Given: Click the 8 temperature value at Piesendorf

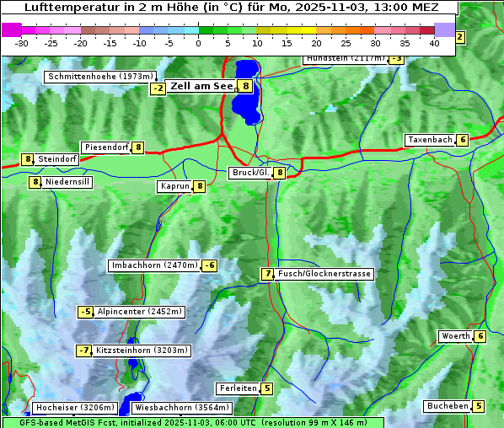Looking at the screenshot, I should 138,147.
